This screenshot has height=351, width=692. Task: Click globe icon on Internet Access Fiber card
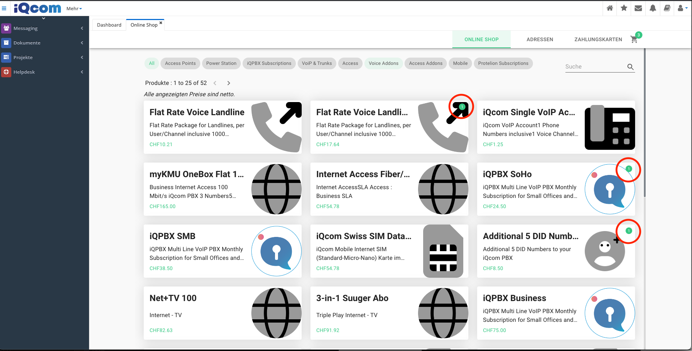pos(443,189)
